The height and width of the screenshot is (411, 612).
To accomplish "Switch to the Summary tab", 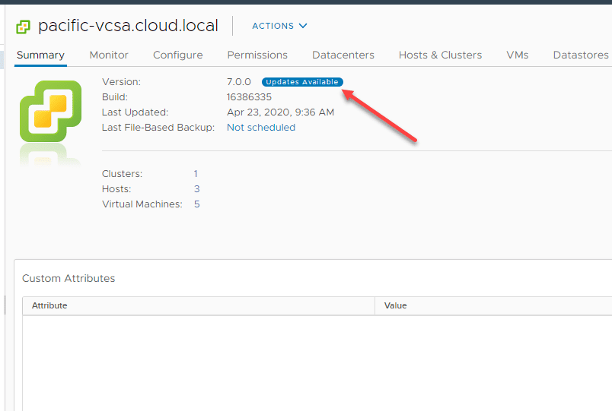I will (x=40, y=55).
